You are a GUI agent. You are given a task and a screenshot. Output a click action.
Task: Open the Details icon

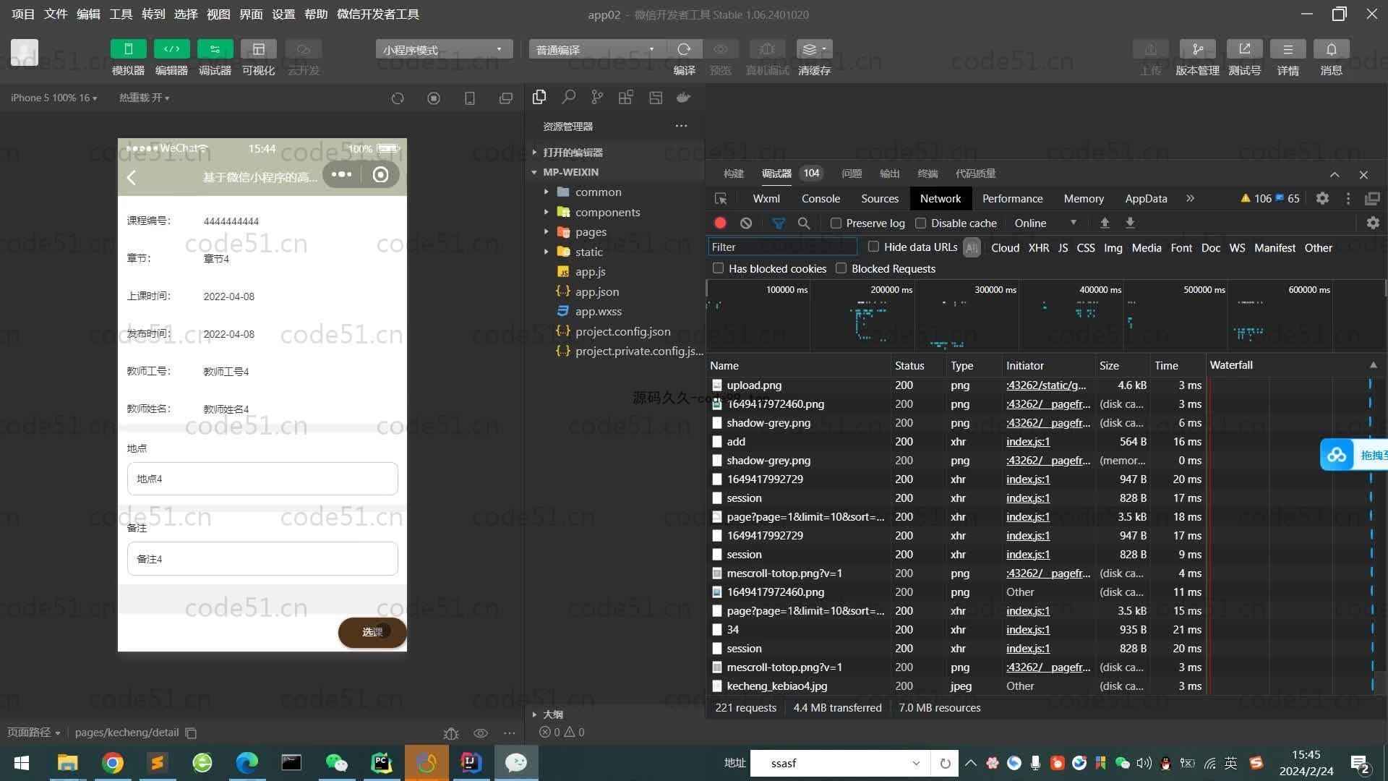[x=1288, y=49]
